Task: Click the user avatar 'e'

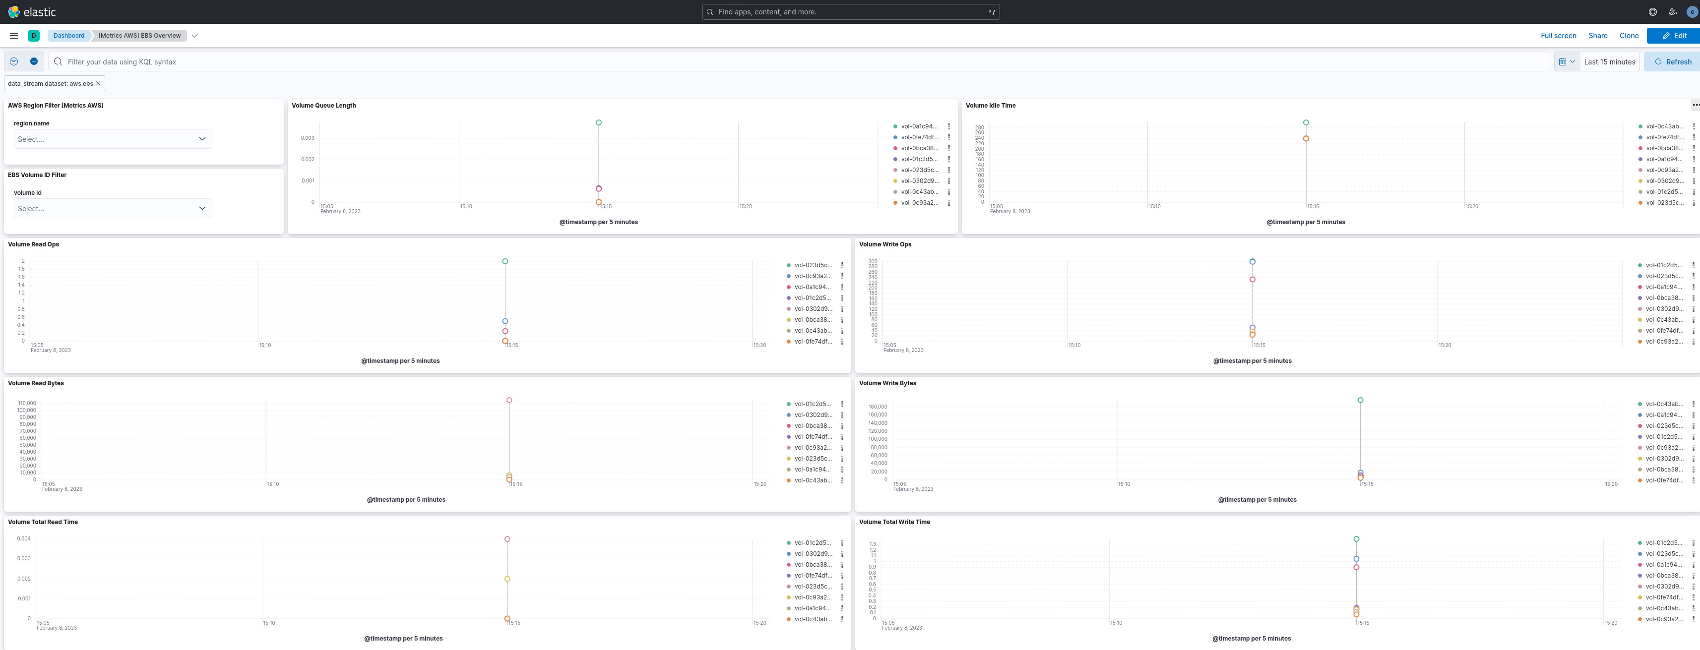Action: tap(1692, 12)
